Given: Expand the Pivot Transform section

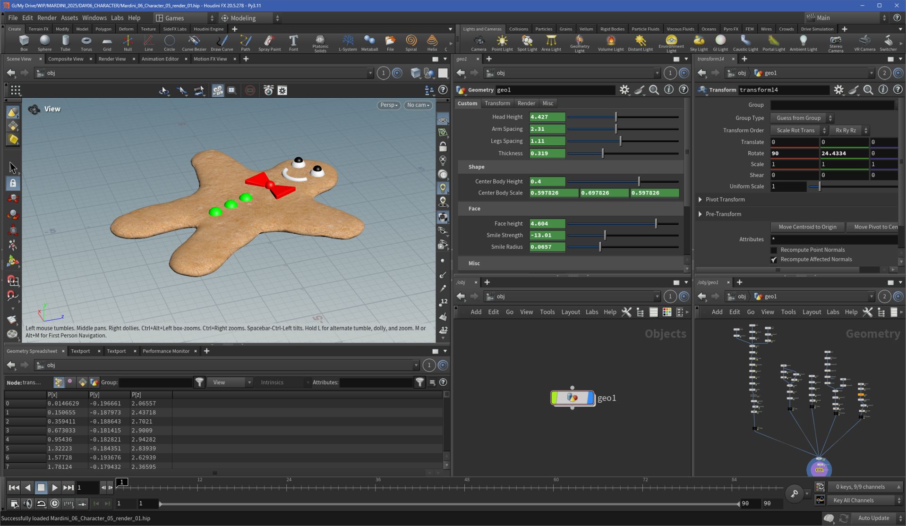Looking at the screenshot, I should pyautogui.click(x=700, y=200).
